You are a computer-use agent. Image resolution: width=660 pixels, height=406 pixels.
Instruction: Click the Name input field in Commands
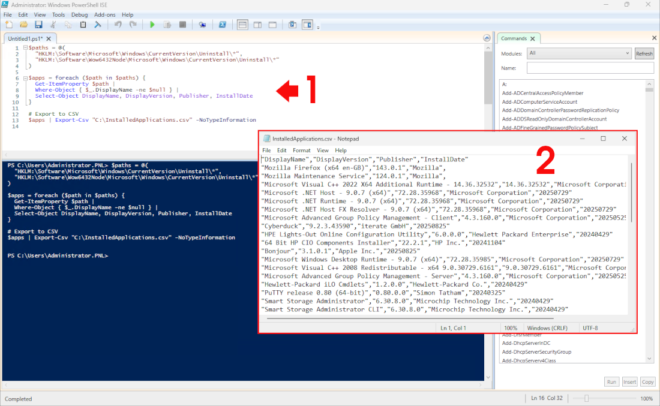click(590, 68)
